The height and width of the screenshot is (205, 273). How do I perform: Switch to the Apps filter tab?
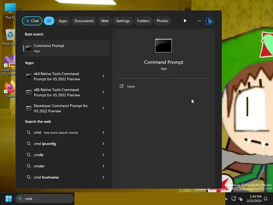click(63, 21)
